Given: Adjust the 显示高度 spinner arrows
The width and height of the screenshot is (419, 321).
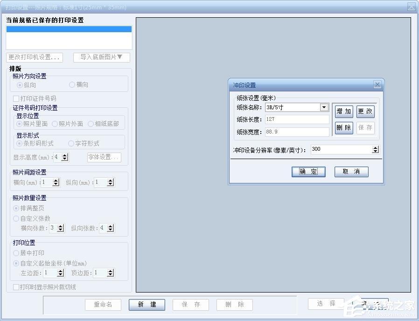Looking at the screenshot, I should coord(65,157).
